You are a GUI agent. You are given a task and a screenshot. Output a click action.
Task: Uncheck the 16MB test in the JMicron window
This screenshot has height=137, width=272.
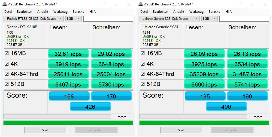pos(143,53)
